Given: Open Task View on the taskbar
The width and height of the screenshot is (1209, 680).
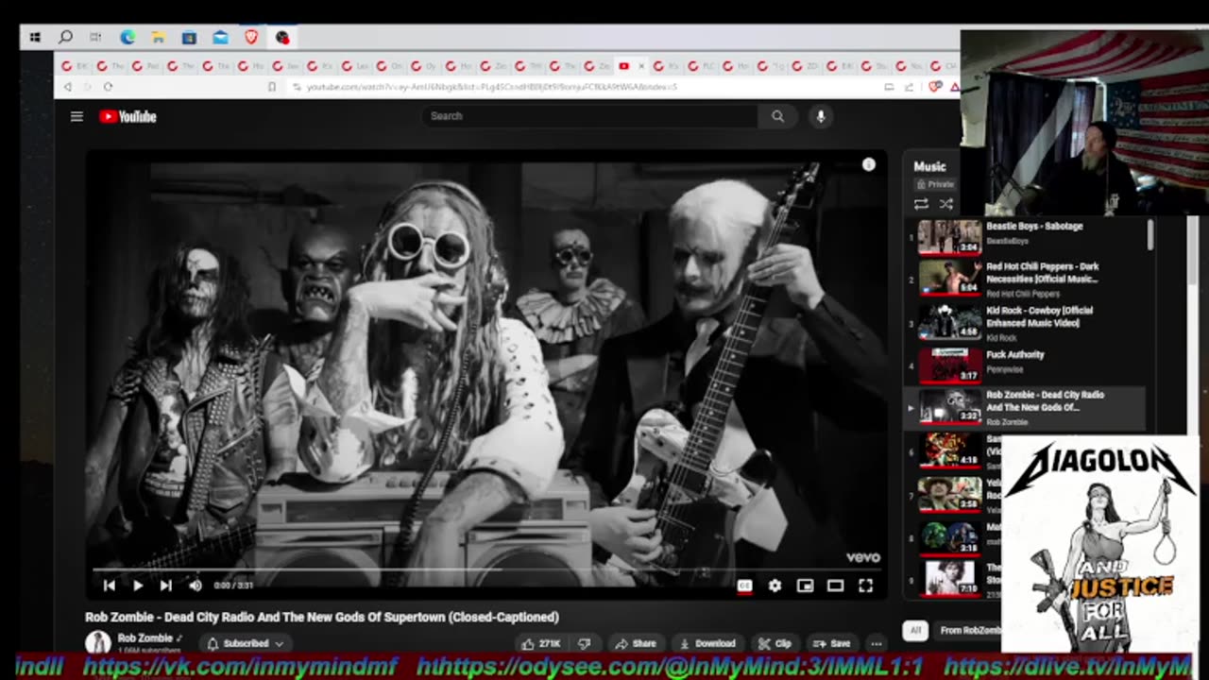Looking at the screenshot, I should coord(95,38).
